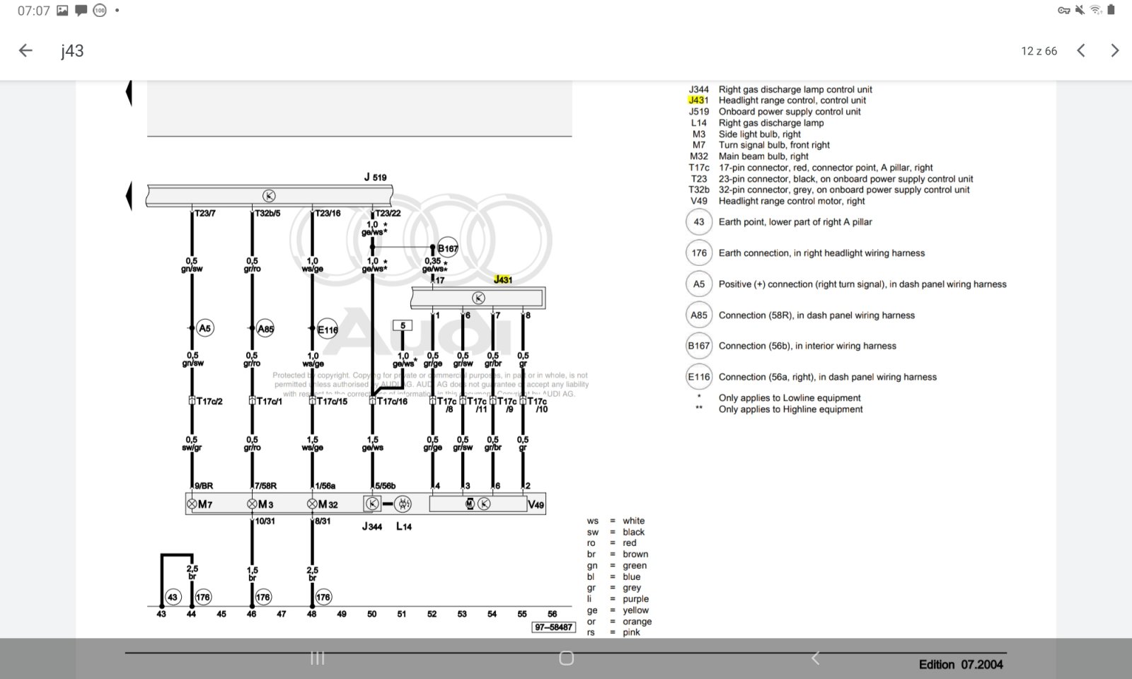Tap the Android back navigation button
Viewport: 1132px width, 679px height.
tap(815, 658)
